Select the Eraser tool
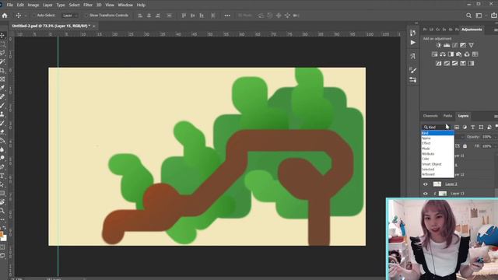Viewport: 498px width, 280px height. [2, 131]
